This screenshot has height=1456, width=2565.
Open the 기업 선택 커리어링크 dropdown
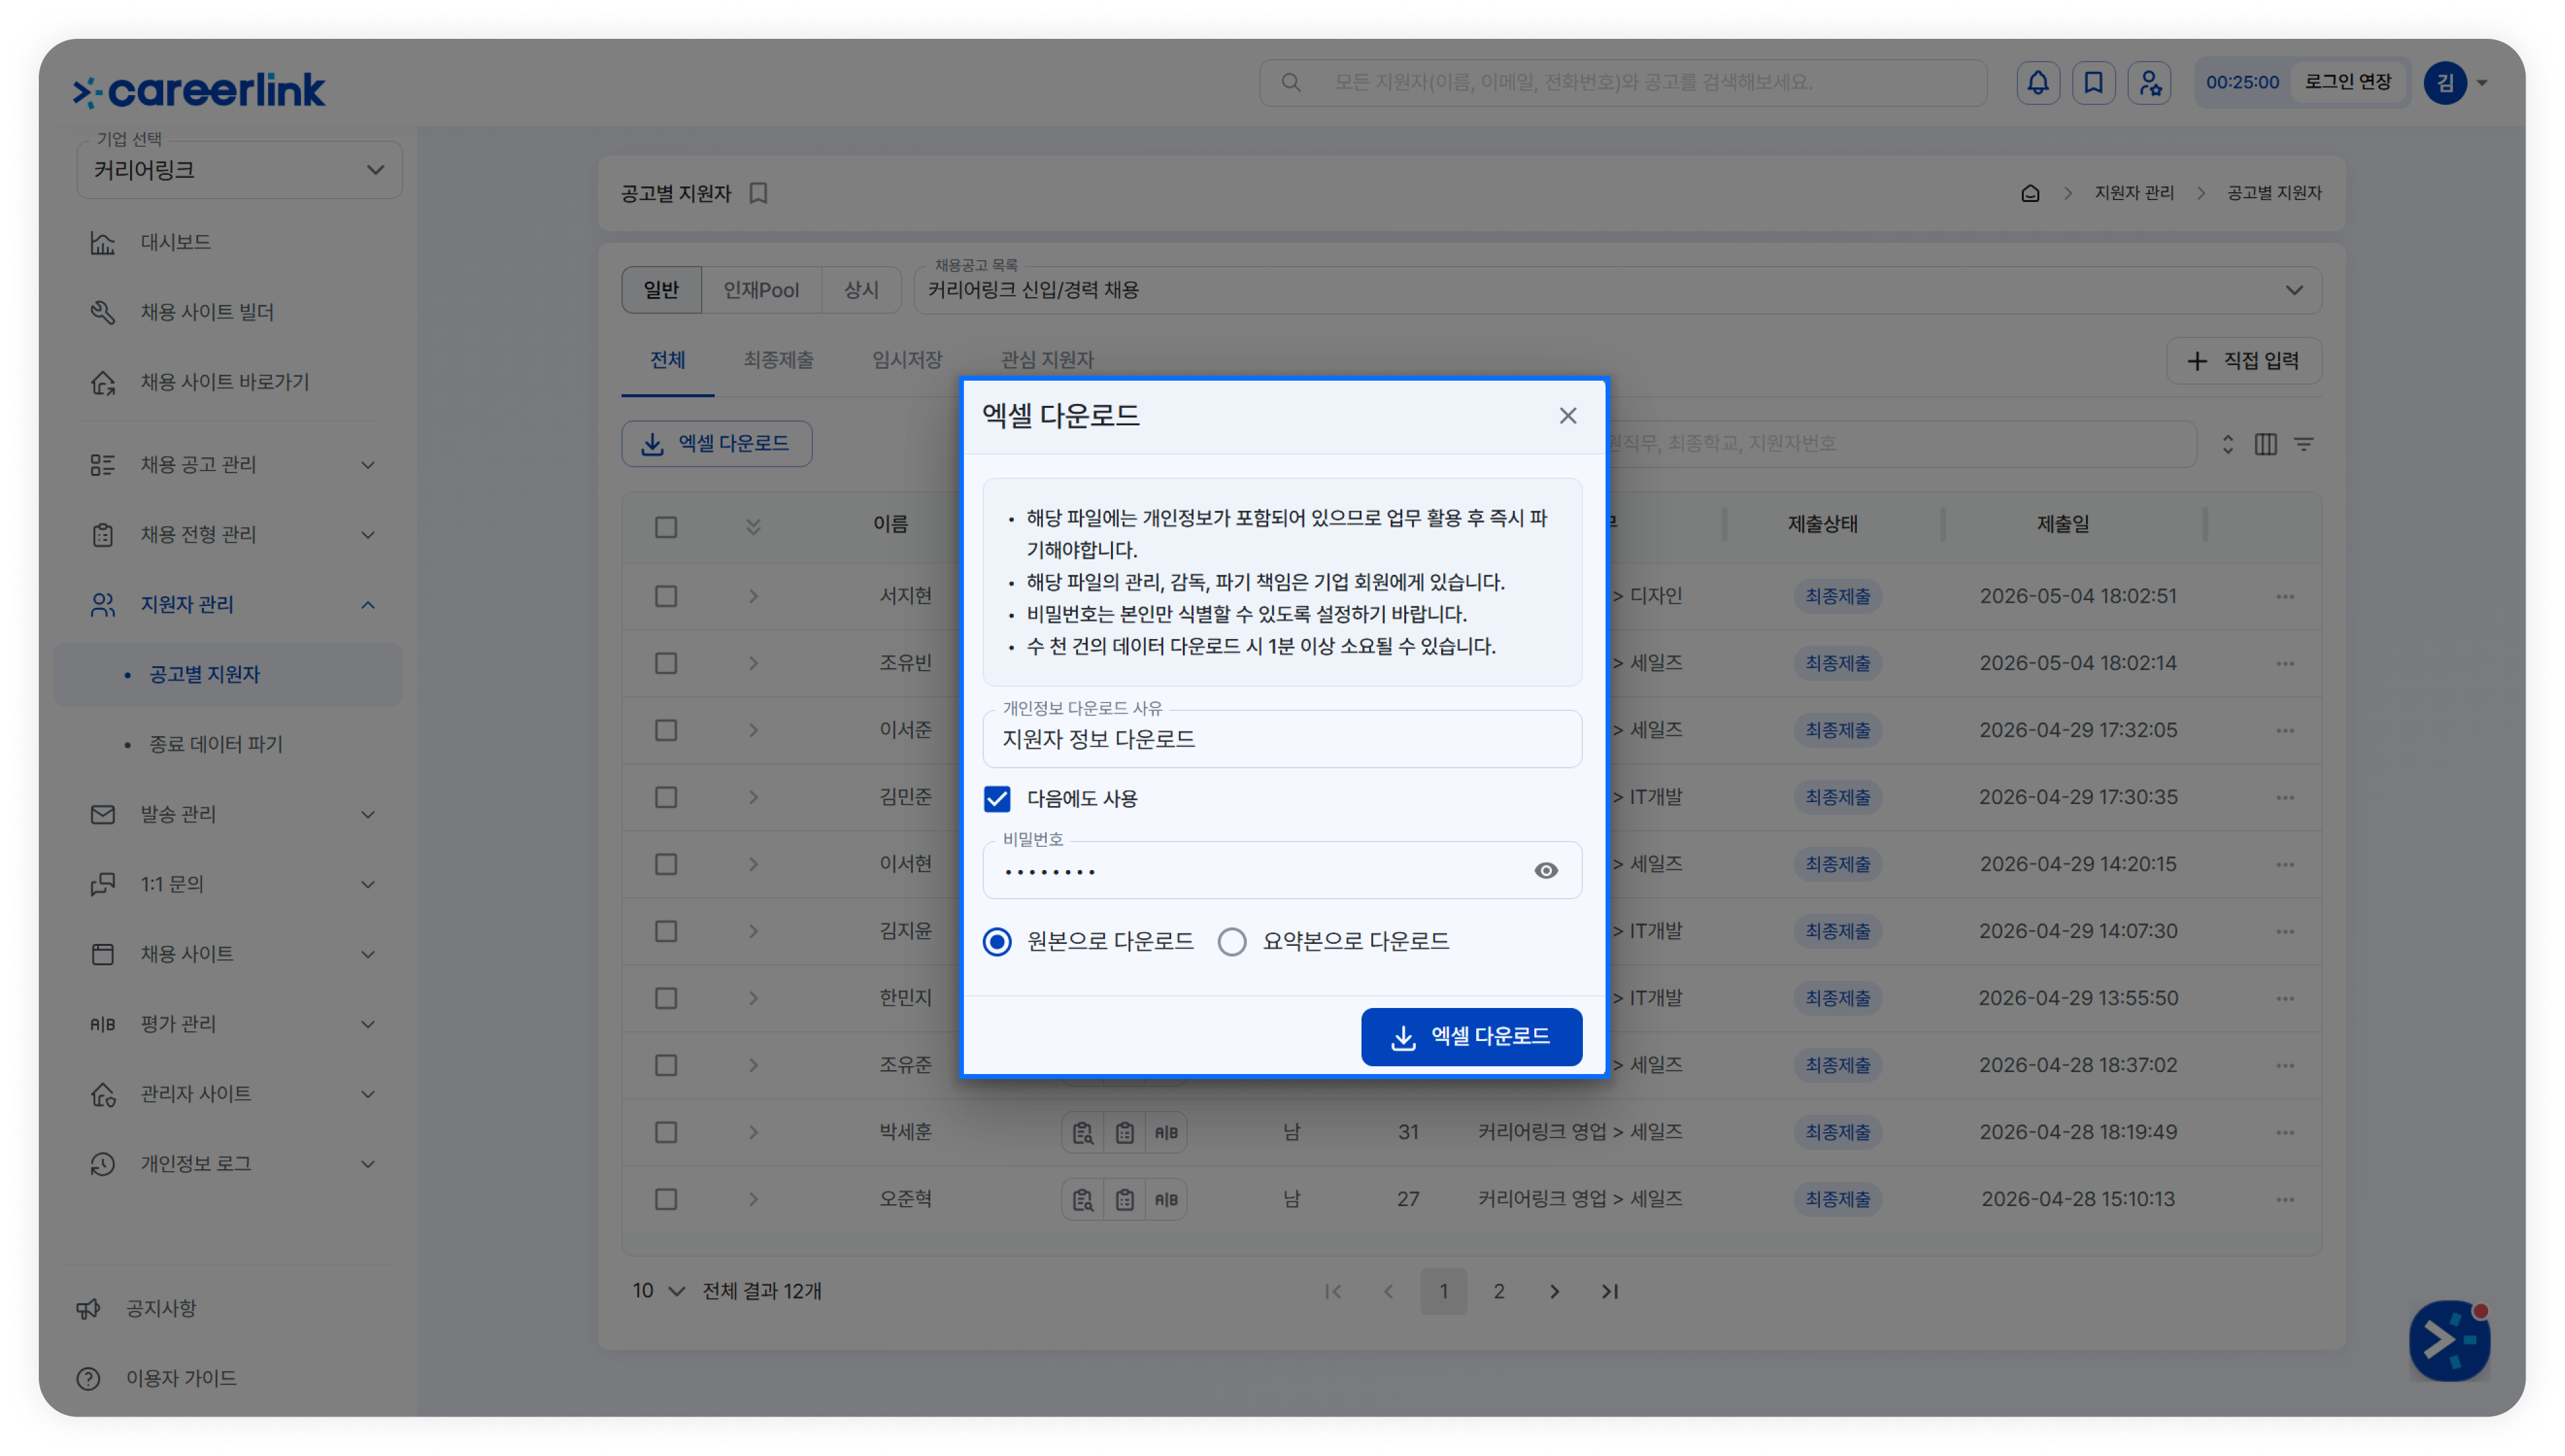[x=239, y=170]
